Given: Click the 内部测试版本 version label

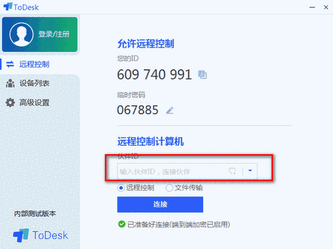Looking at the screenshot, I should click(35, 214).
